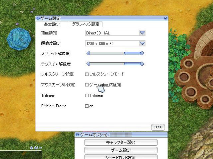The height and width of the screenshot is (159, 213).
Task: Click the round icon left of ゲーム設定 title
Action: [38, 18]
